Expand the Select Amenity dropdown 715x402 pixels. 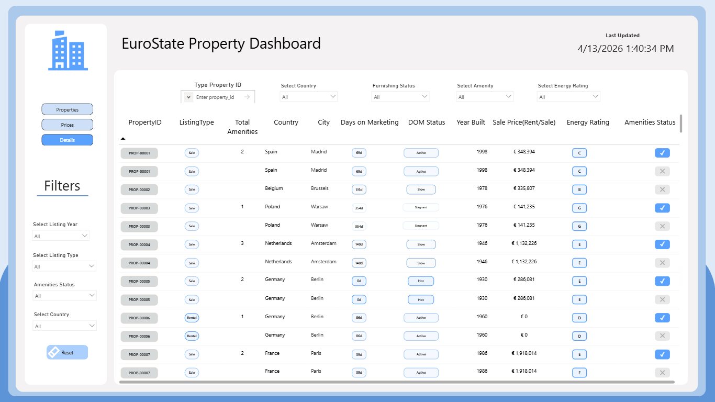pos(485,97)
